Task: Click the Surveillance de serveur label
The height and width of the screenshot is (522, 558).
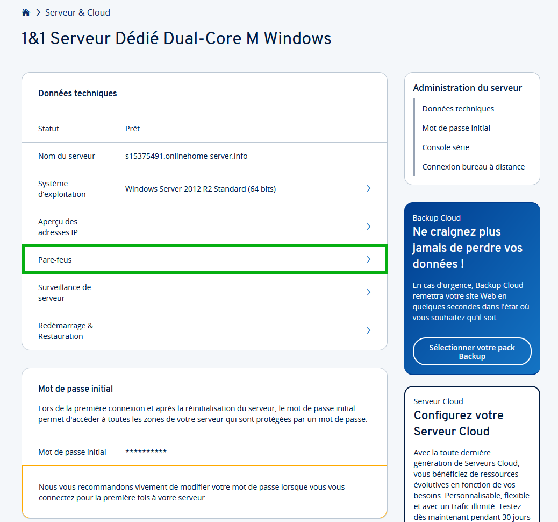Action: (x=65, y=293)
